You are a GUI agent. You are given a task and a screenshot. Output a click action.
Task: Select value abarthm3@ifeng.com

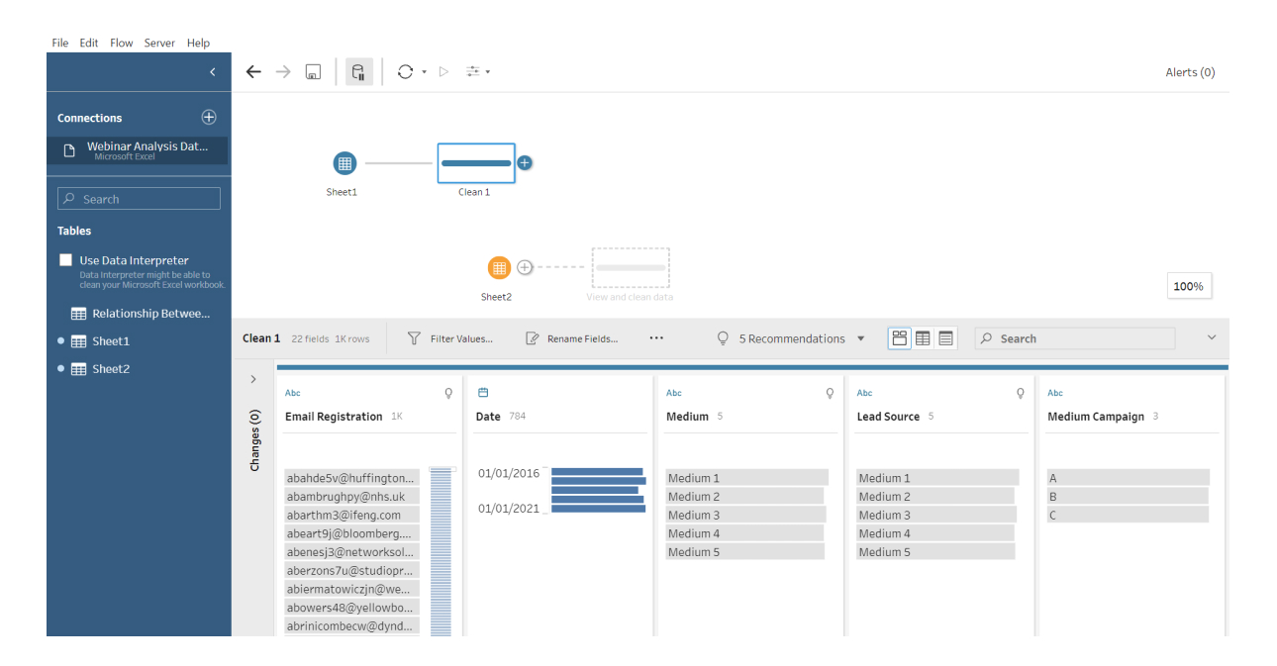pyautogui.click(x=351, y=515)
